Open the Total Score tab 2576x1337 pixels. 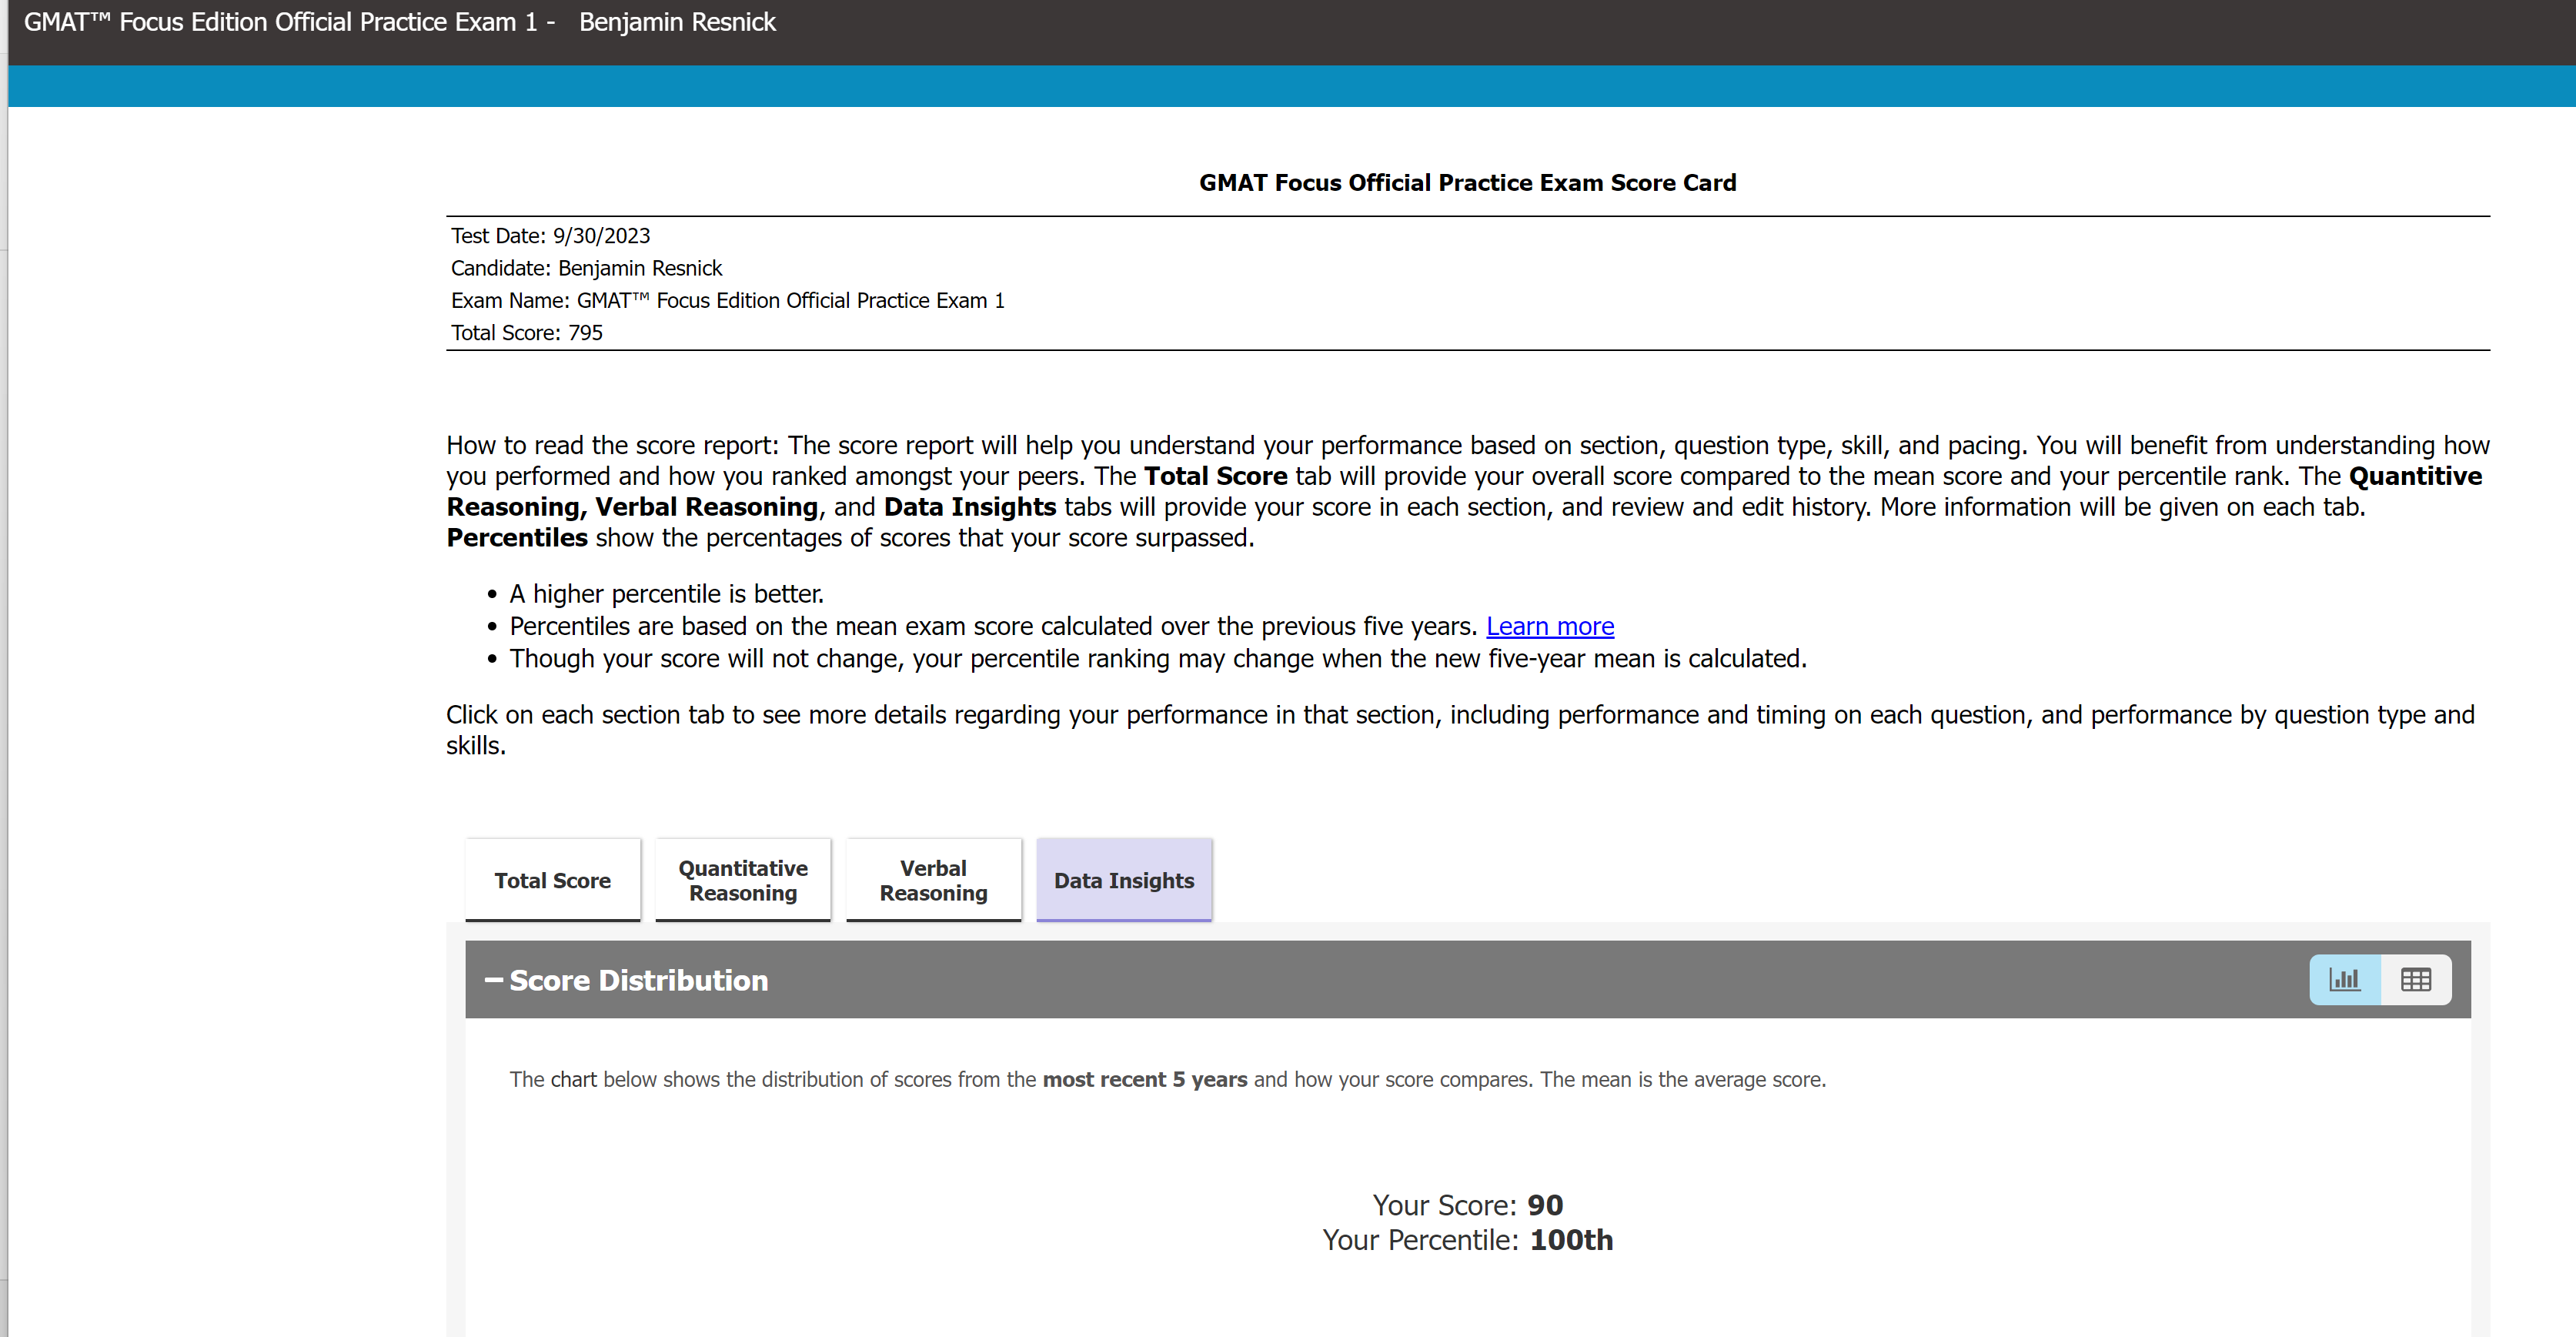[x=553, y=880]
